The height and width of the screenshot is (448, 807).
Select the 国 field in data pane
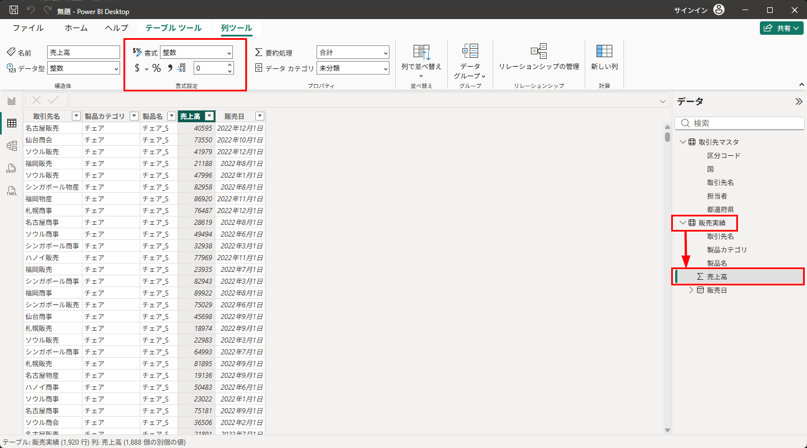(x=710, y=169)
